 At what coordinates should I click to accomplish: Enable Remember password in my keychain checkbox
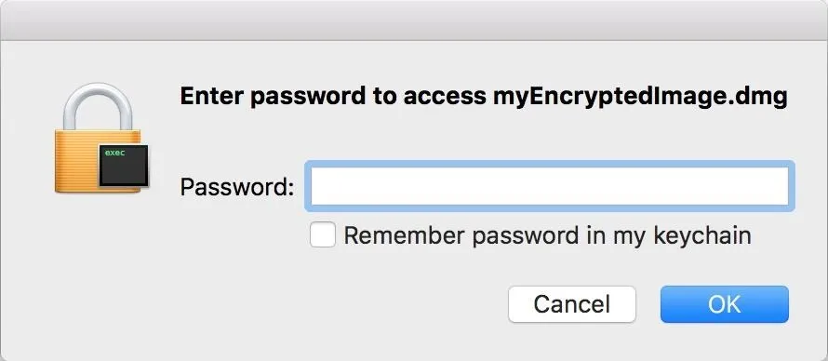pos(322,234)
